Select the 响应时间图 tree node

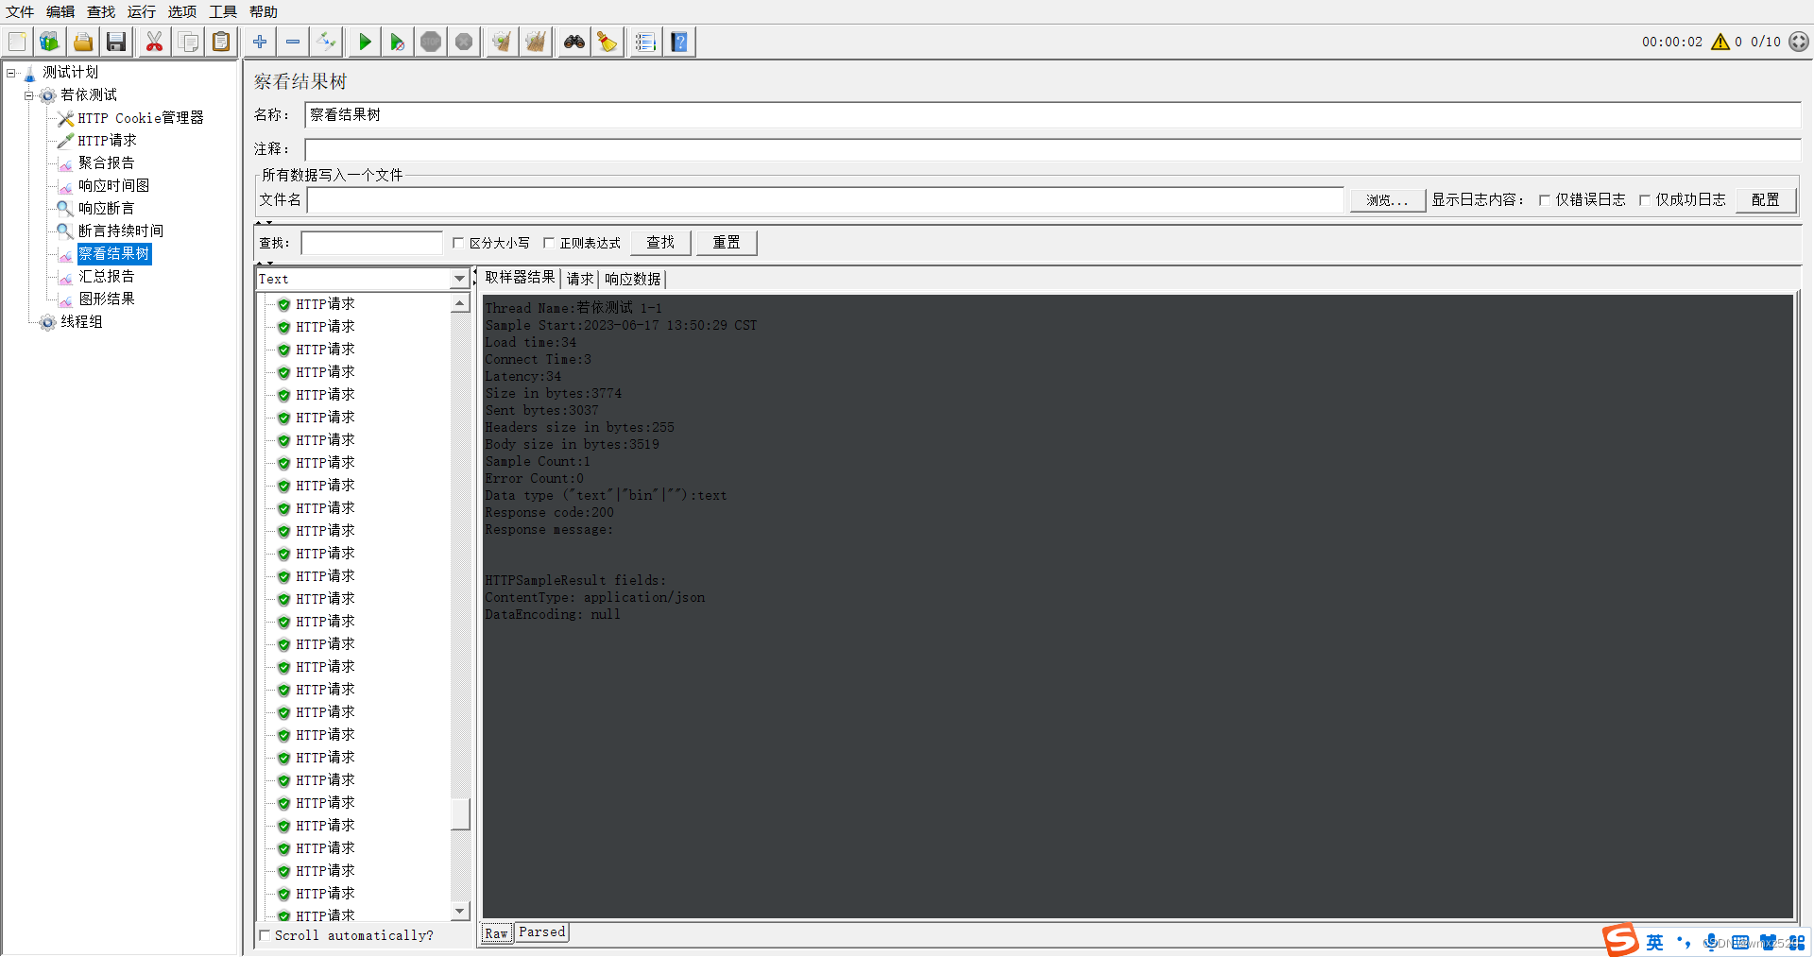point(114,186)
